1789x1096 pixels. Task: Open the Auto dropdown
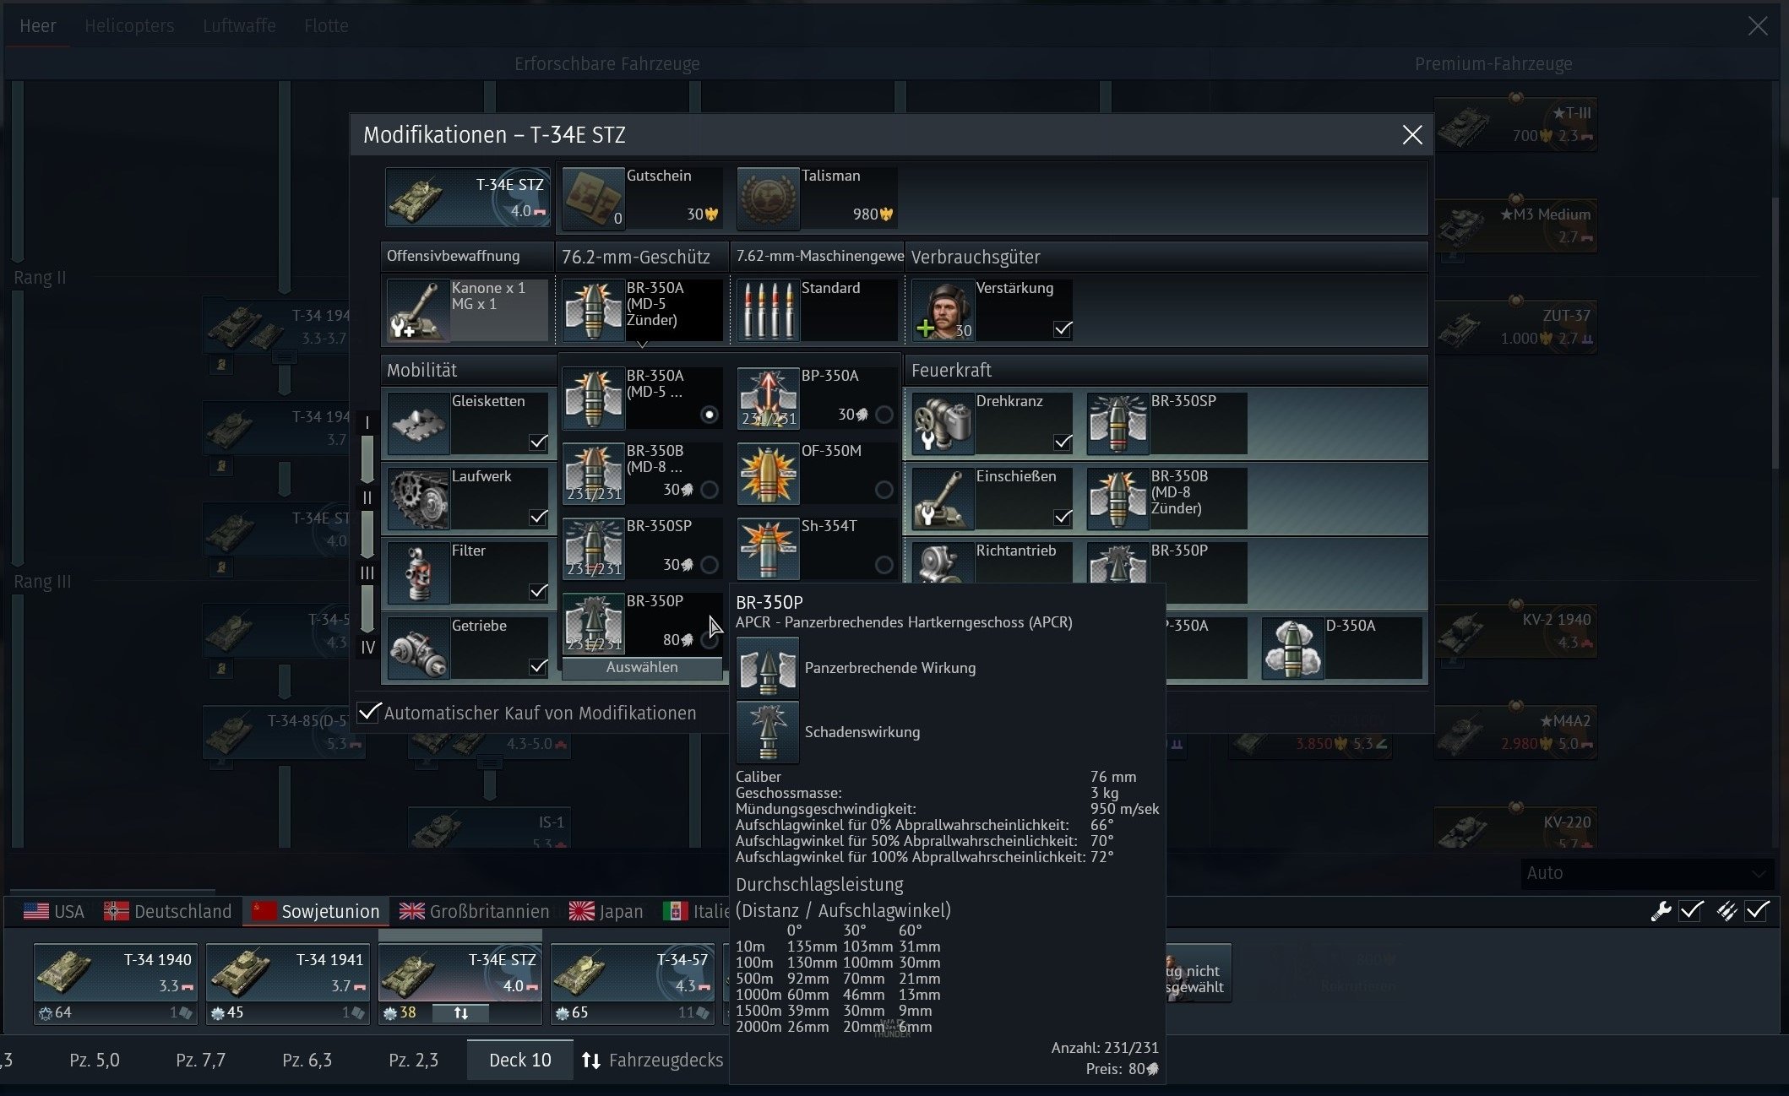pyautogui.click(x=1646, y=873)
